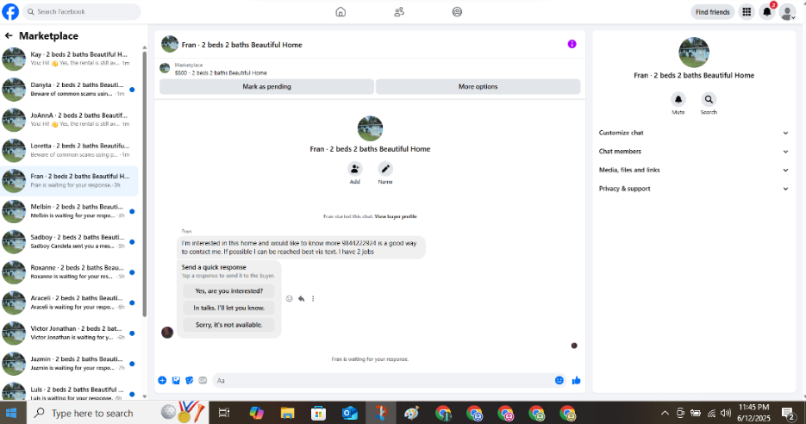This screenshot has width=806, height=424.
Task: Click the Facebook logo icon
Action: click(x=10, y=11)
